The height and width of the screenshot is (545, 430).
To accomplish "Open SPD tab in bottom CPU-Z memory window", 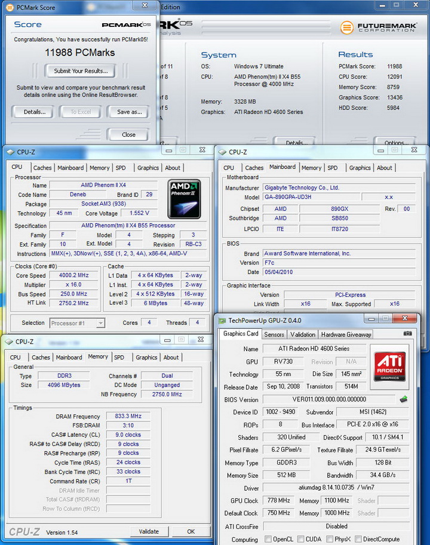I will pos(119,358).
